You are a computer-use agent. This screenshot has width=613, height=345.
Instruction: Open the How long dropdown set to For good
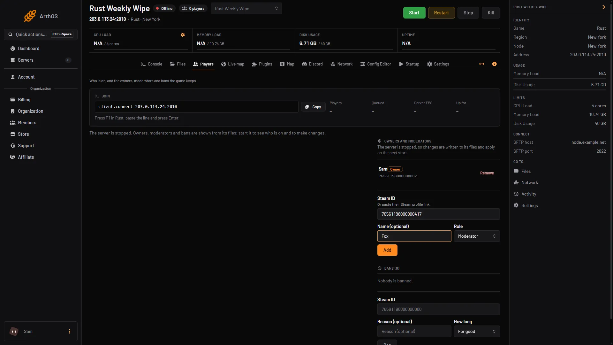point(477,332)
